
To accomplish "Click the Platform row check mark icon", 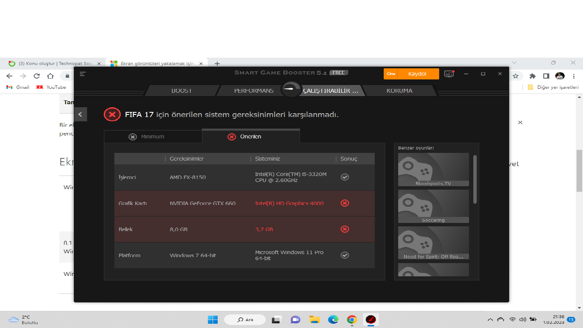I will (345, 255).
